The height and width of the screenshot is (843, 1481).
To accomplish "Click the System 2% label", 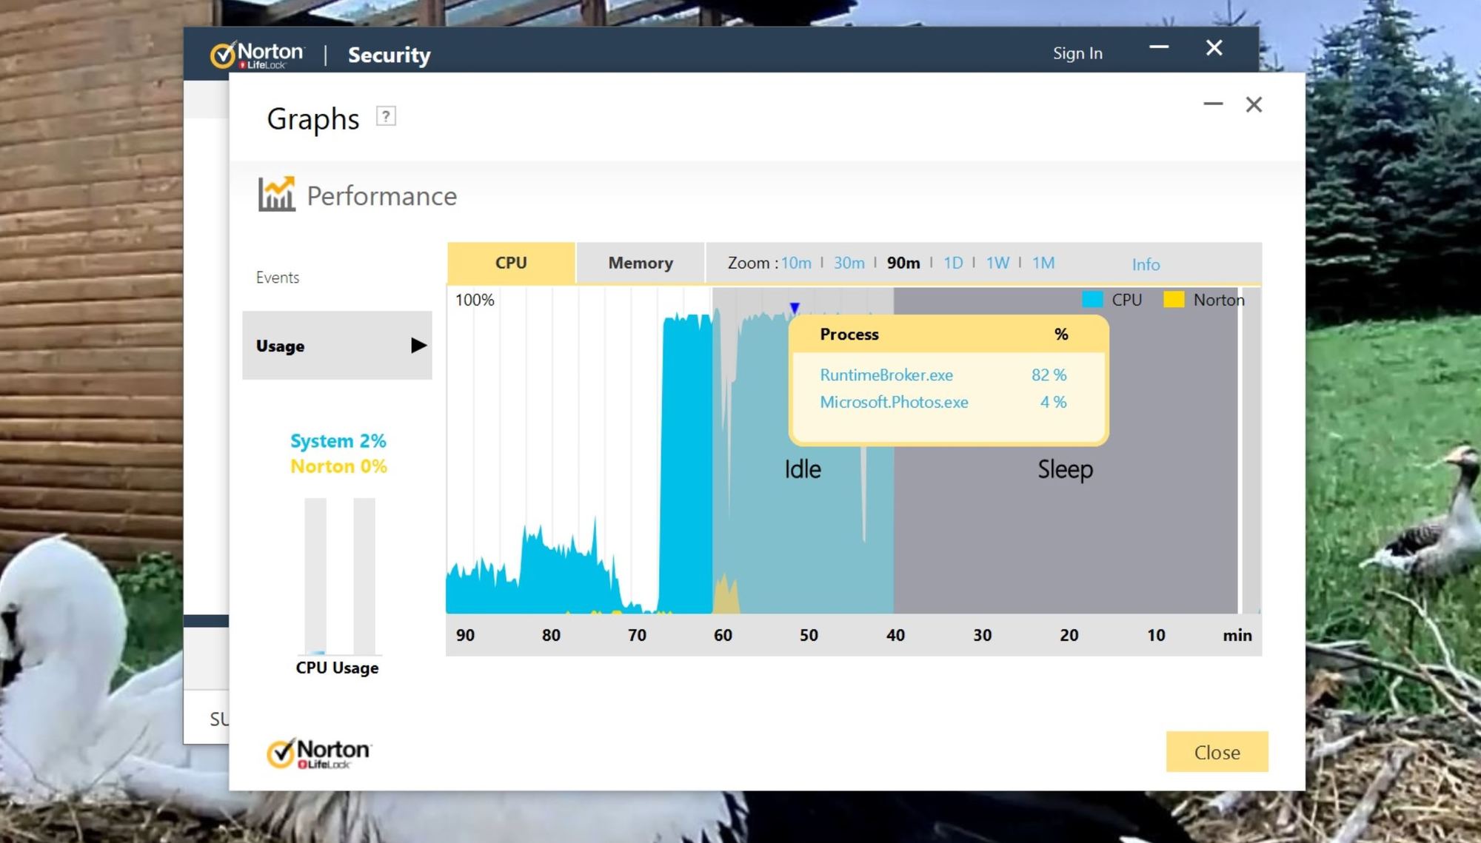I will (x=338, y=441).
